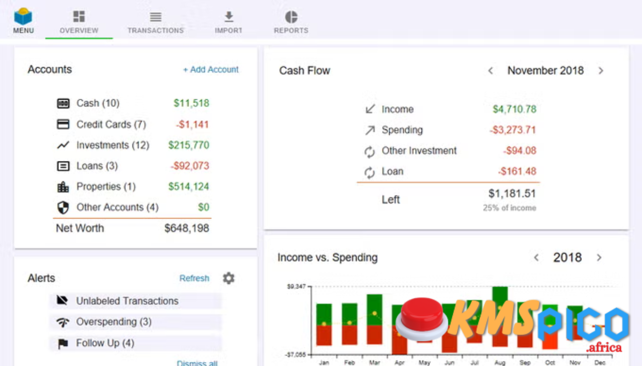Click the Other Accounts shield icon
The width and height of the screenshot is (642, 366).
point(63,208)
